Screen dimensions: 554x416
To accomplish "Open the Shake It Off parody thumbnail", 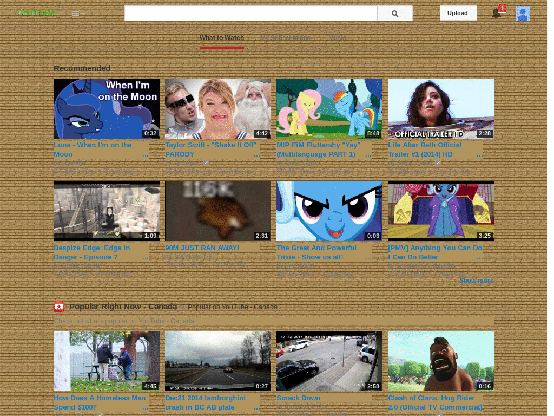I will pos(218,109).
